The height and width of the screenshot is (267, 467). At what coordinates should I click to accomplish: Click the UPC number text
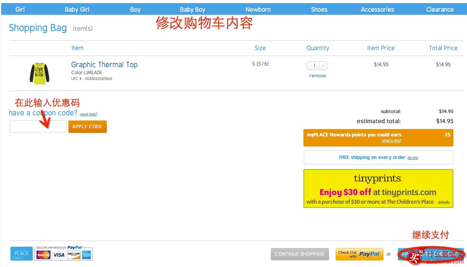[92, 79]
